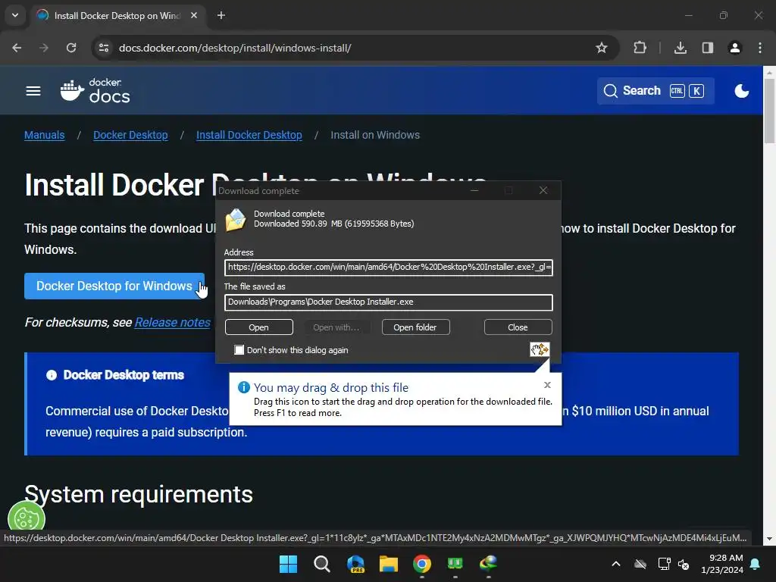Go to Manuals breadcrumb link
Viewport: 776px width, 582px height.
(45, 135)
